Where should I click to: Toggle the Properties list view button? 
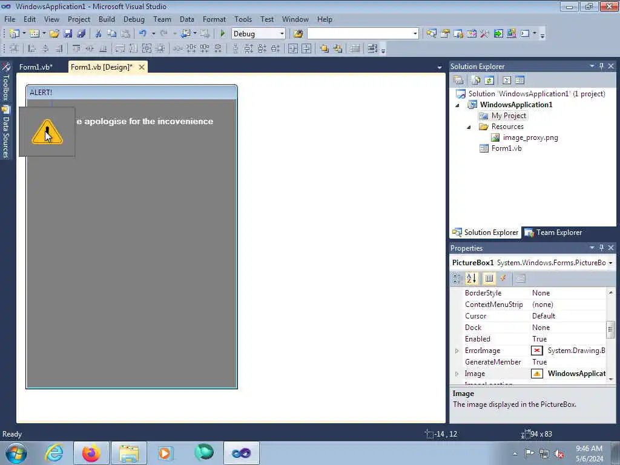(489, 279)
